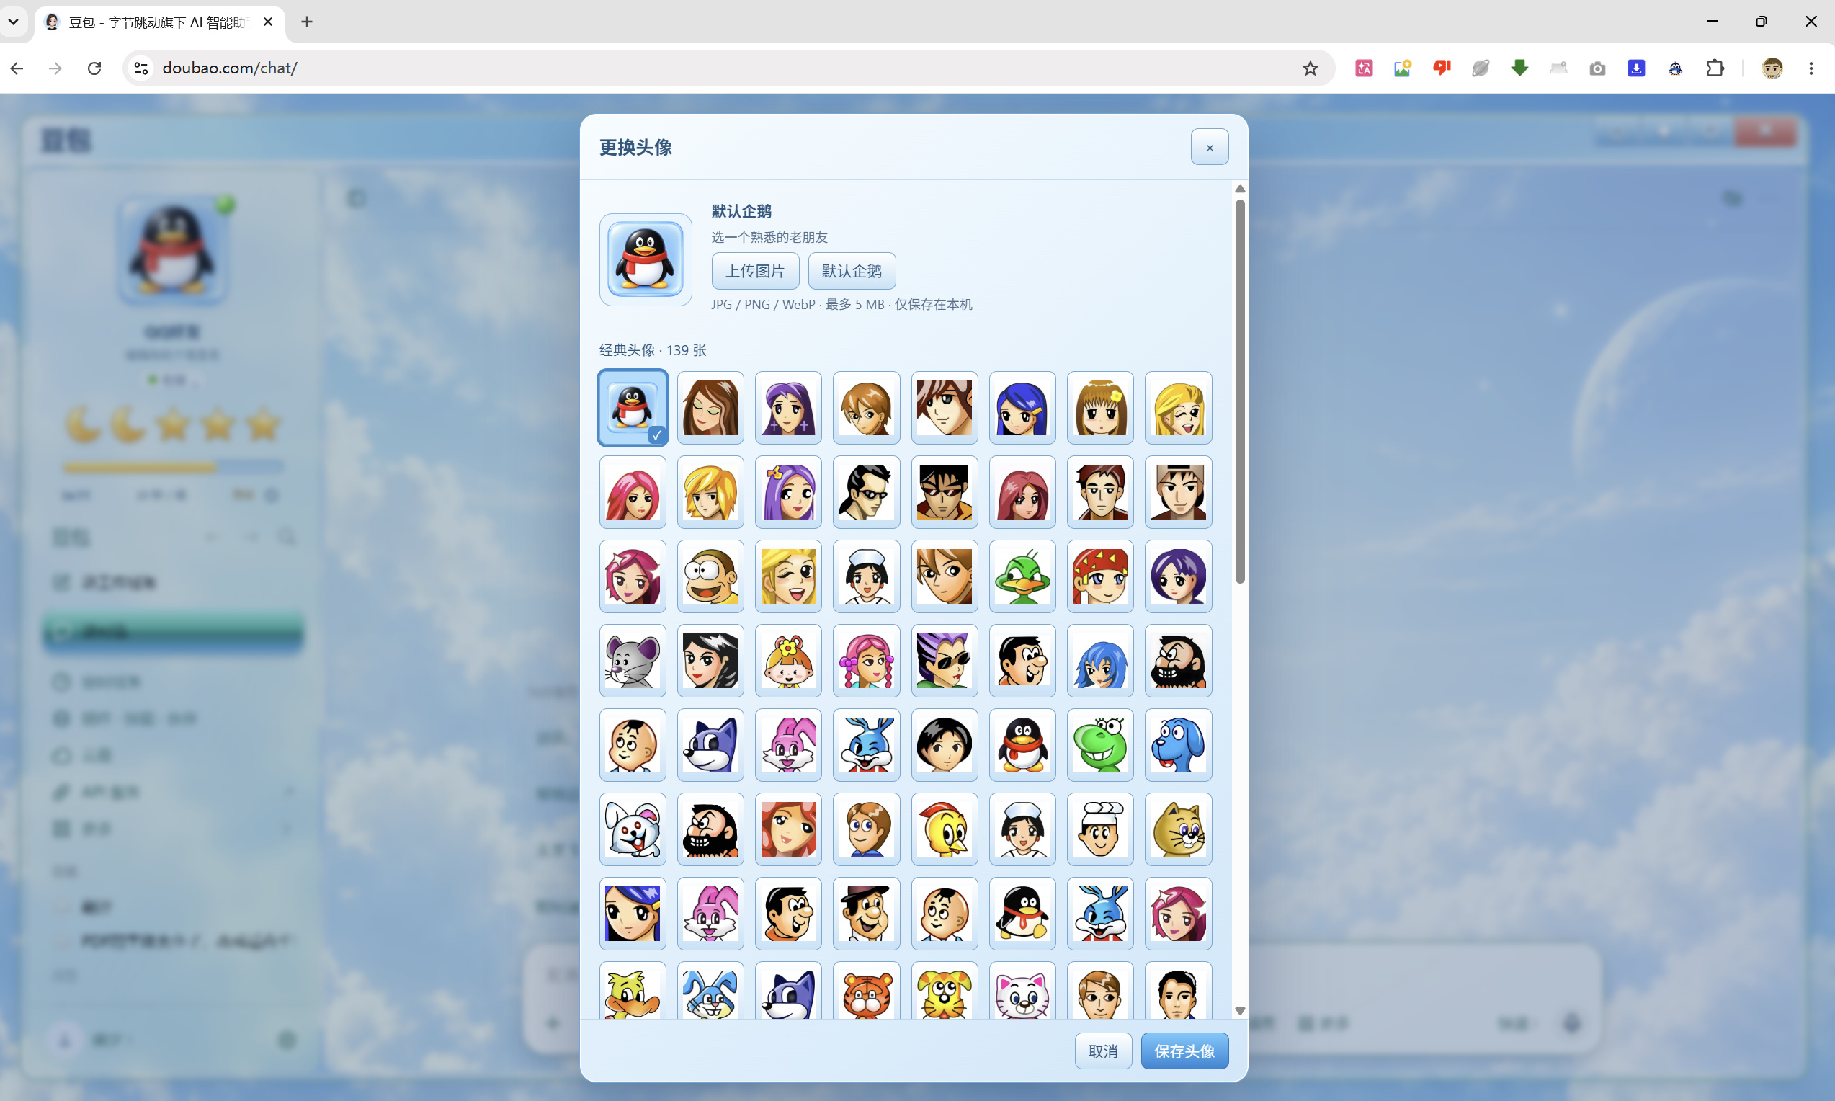Choose the green duck avatar
Screen dimensions: 1835x1101
click(x=1022, y=576)
